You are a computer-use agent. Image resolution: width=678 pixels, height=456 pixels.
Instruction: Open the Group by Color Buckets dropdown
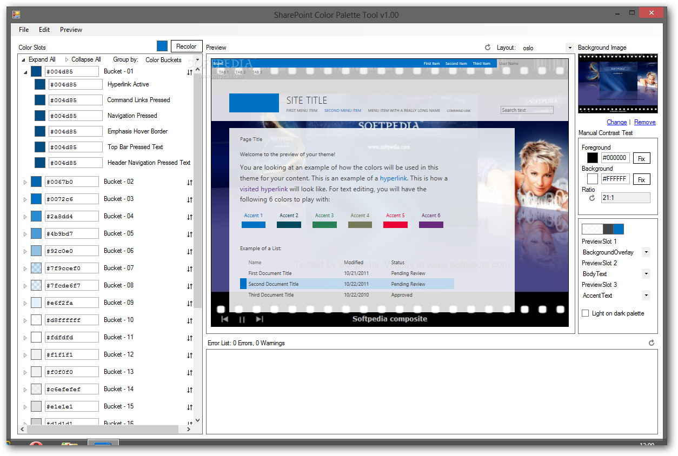coord(197,60)
